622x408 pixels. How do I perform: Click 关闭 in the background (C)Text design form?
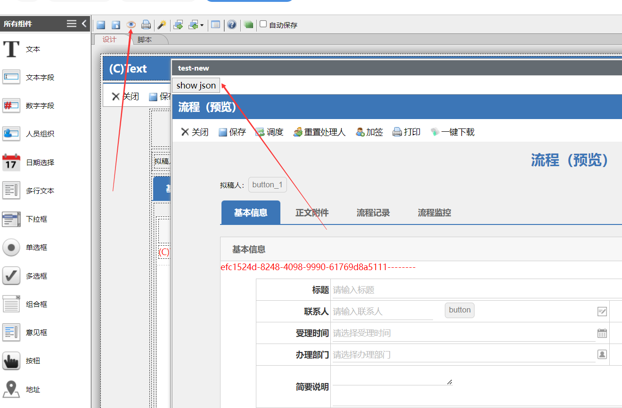tap(125, 96)
